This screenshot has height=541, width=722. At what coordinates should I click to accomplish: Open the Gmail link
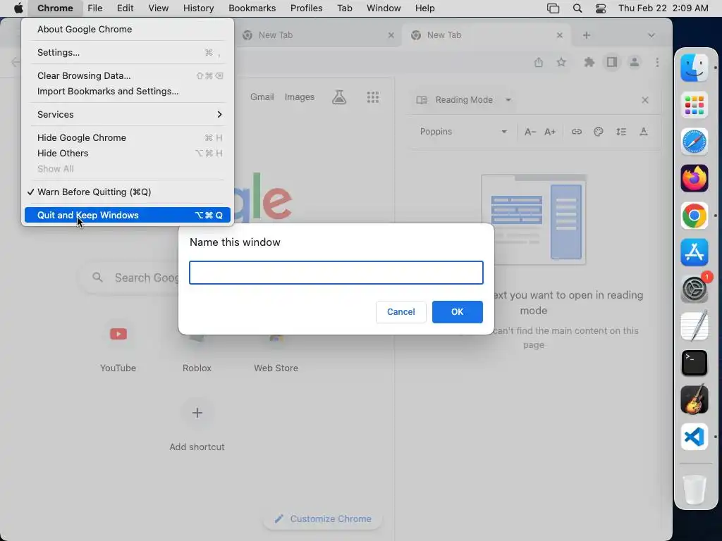[262, 97]
